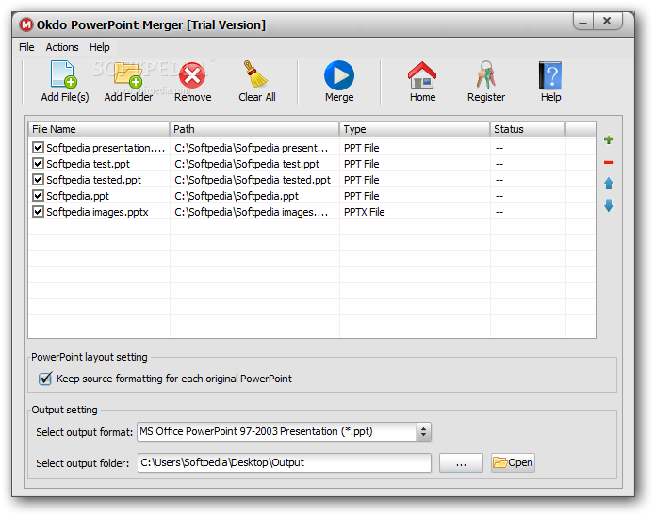Sort by the Status column header
Screen dimensions: 654x516
[528, 129]
